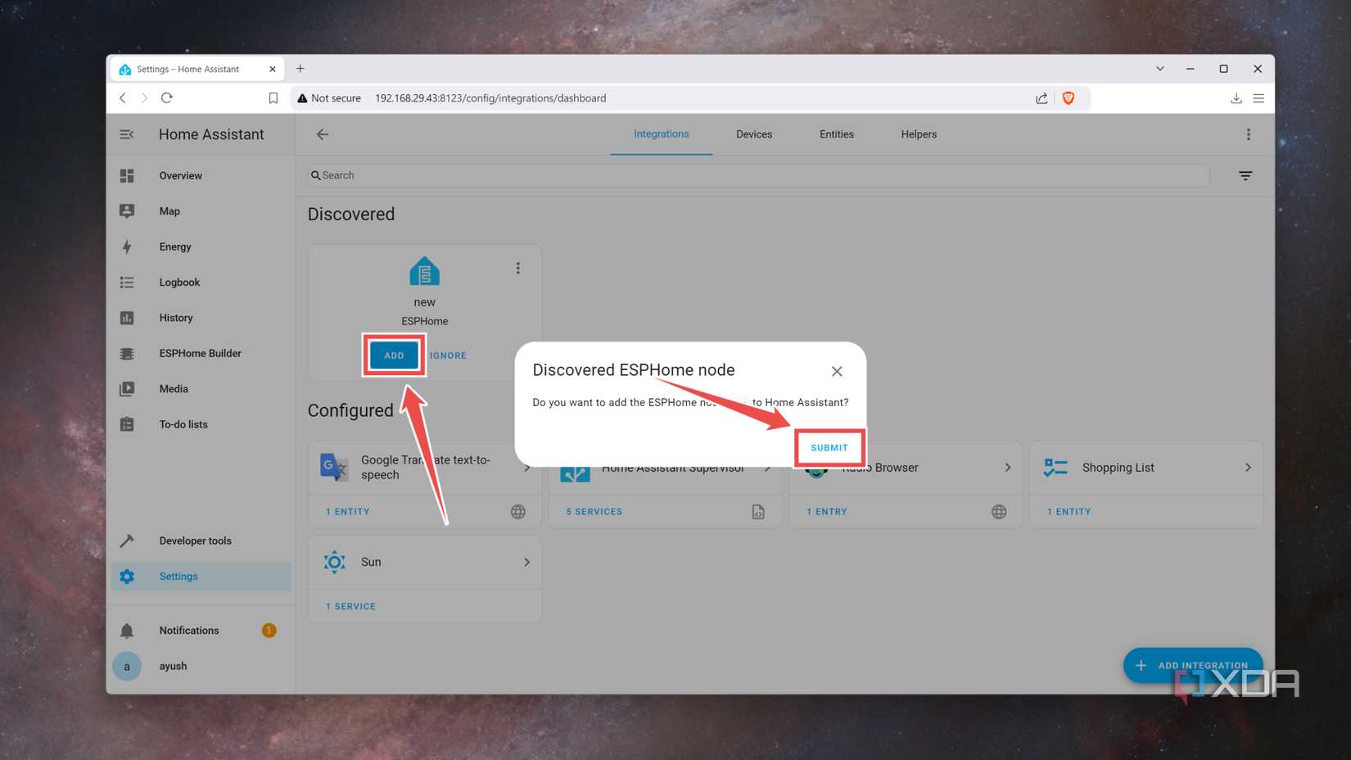1351x760 pixels.
Task: Close the Discovered ESPHome node dialog
Action: click(x=837, y=371)
